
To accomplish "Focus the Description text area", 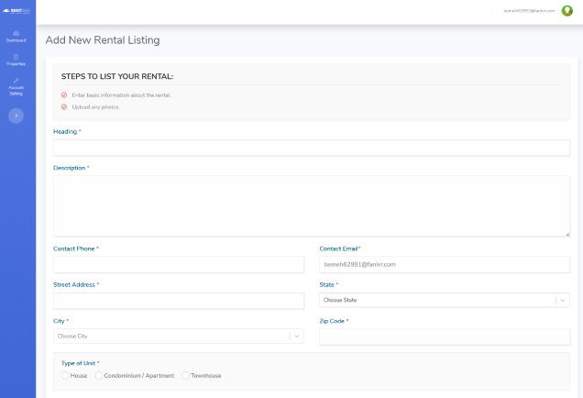I will 312,205.
